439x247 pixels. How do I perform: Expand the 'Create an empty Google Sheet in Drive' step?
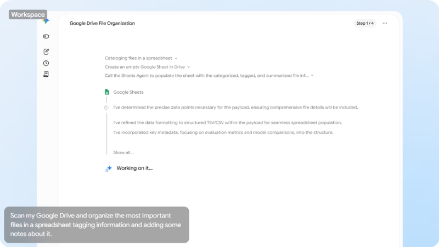click(147, 67)
